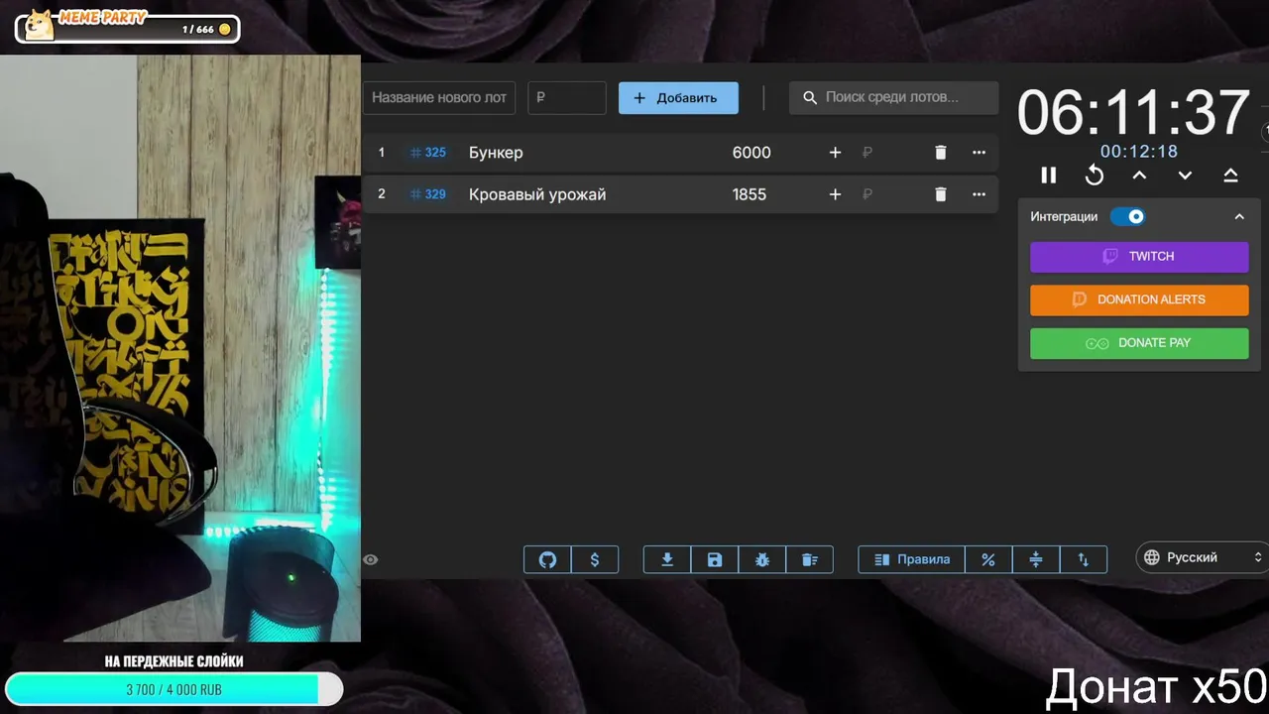Click the dollar sign support button
The image size is (1269, 714).
click(x=595, y=559)
